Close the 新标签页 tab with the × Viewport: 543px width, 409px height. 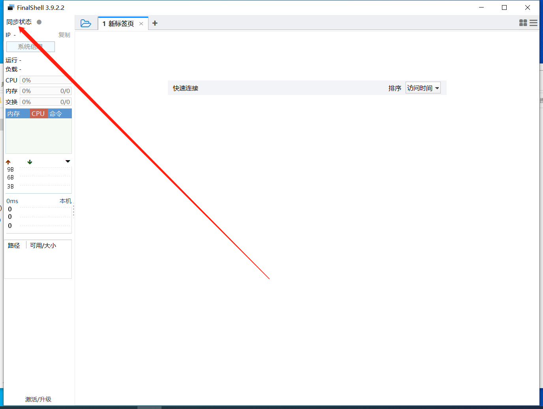pyautogui.click(x=141, y=24)
